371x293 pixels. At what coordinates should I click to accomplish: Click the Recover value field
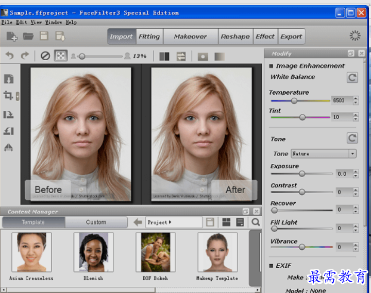(344, 210)
